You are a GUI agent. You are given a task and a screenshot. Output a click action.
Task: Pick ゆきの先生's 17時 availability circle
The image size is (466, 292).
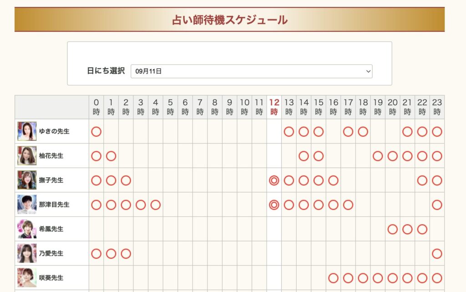click(x=348, y=132)
